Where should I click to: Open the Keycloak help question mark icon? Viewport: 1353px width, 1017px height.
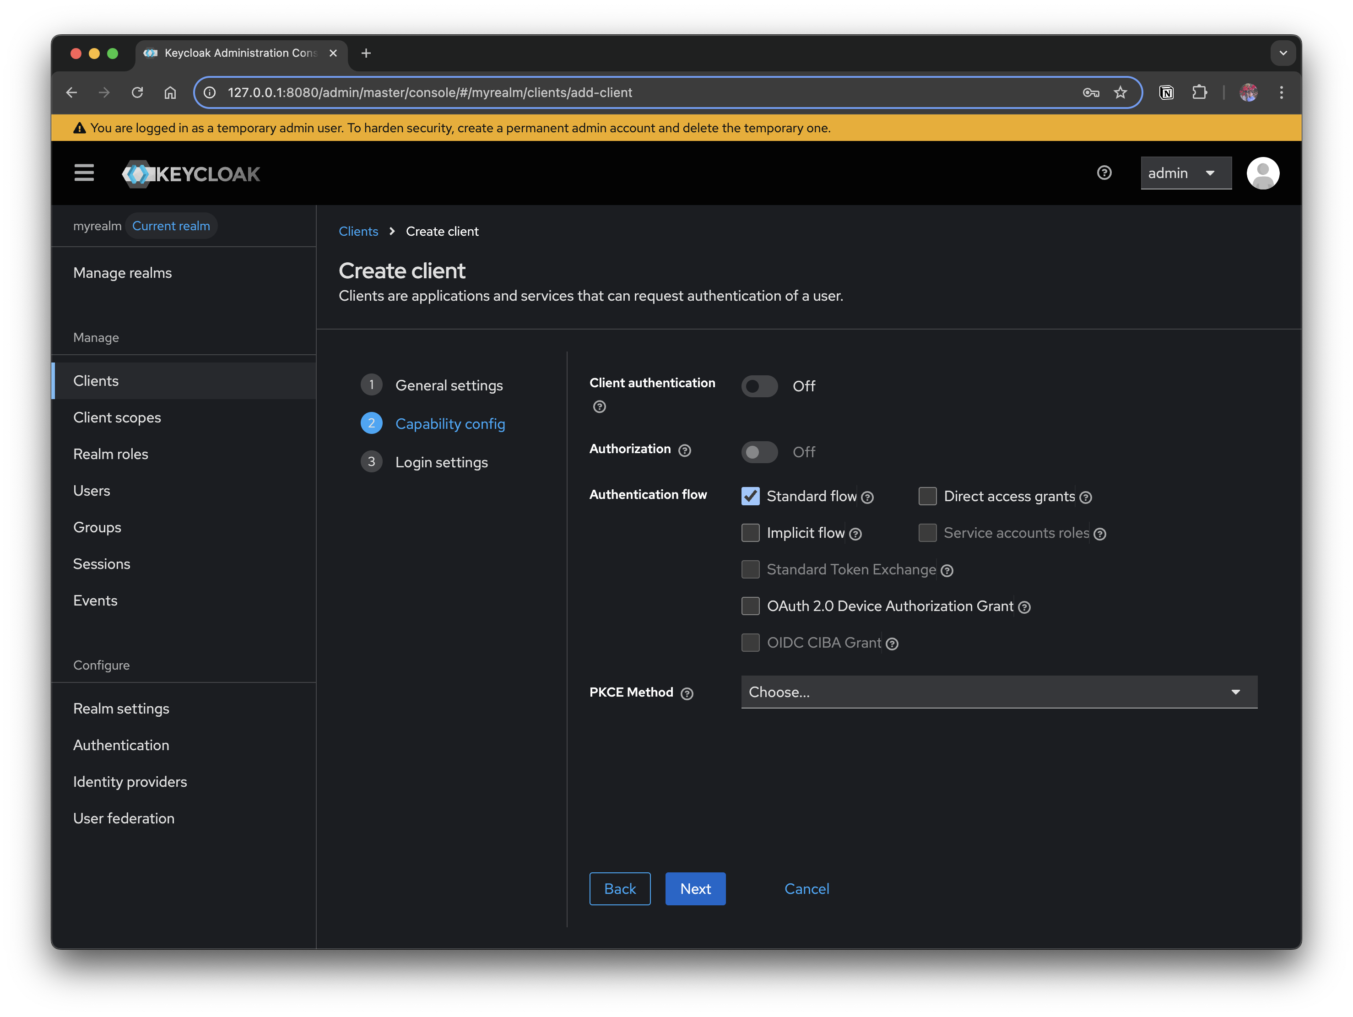point(1104,173)
